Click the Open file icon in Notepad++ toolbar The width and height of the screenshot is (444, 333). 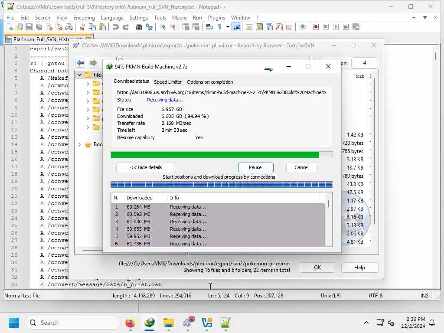coord(19,27)
